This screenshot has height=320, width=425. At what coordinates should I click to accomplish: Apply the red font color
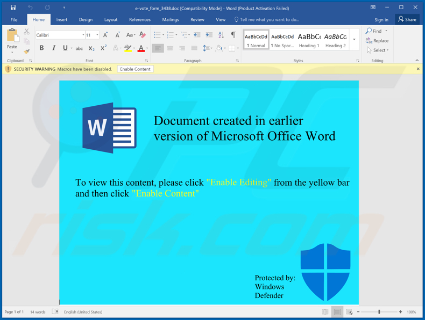(141, 48)
